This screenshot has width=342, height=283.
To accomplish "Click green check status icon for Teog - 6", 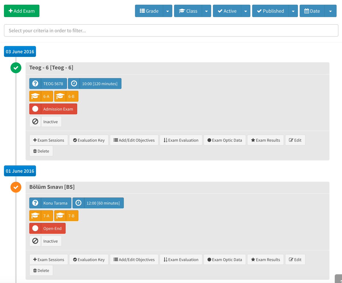I will tap(16, 68).
